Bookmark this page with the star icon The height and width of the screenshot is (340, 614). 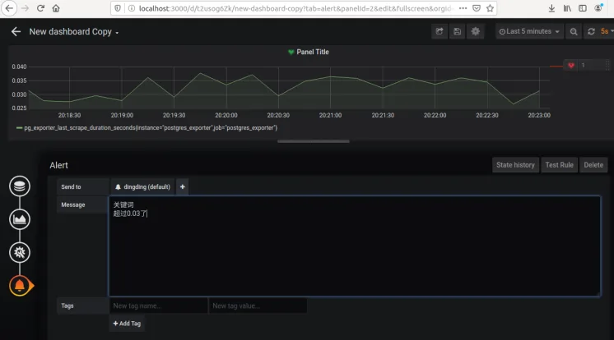point(490,8)
